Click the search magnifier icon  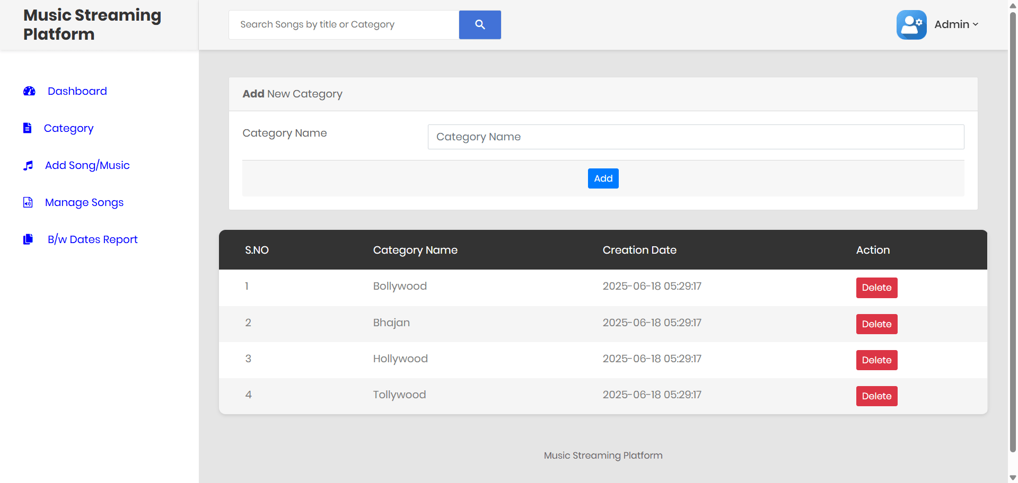pos(479,24)
